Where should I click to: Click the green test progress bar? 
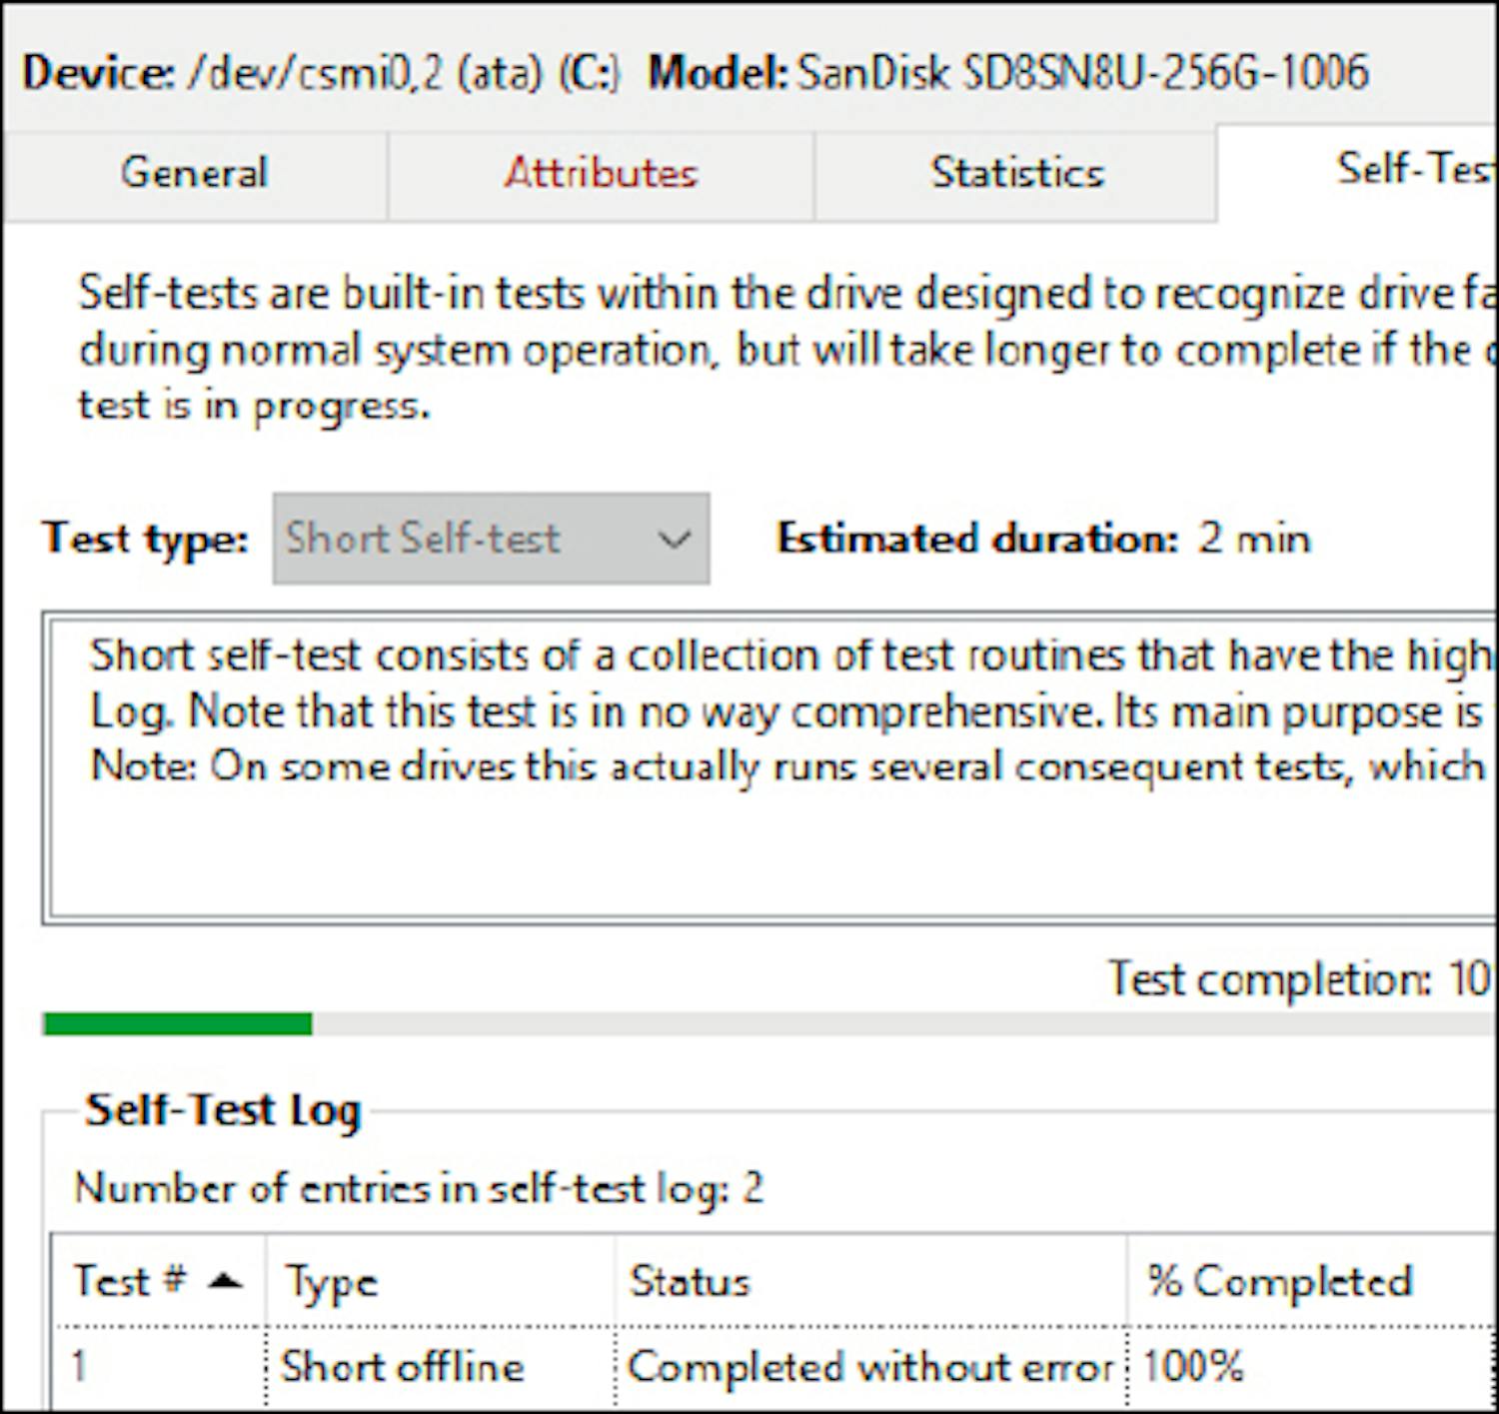coord(178,1023)
